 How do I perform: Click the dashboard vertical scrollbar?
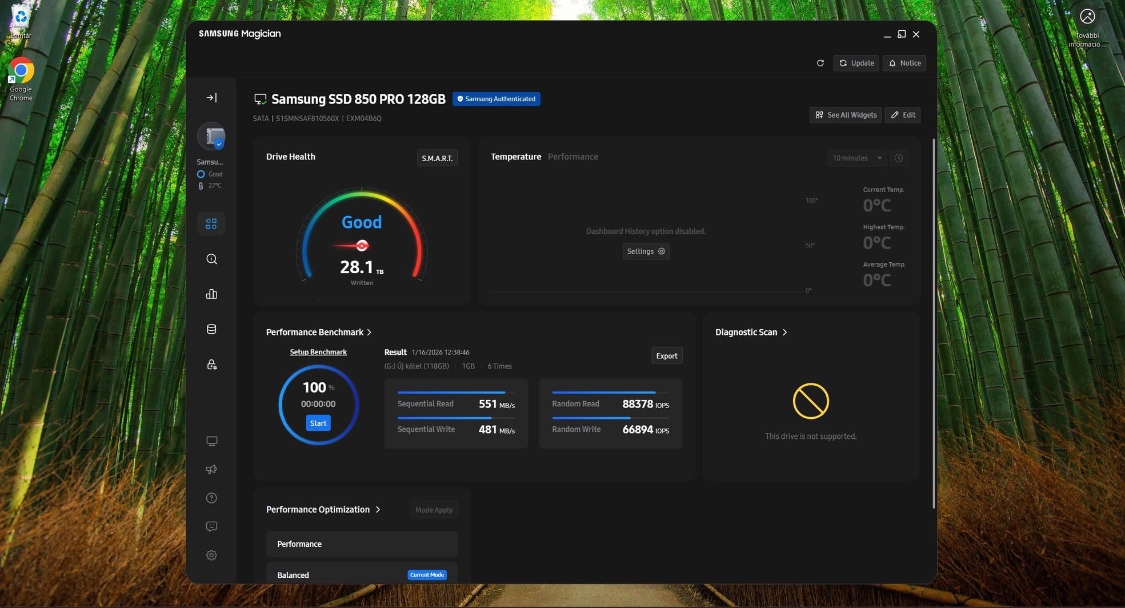click(x=934, y=323)
